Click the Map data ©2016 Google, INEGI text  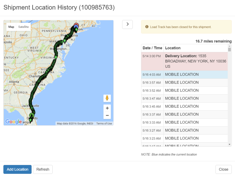pyautogui.click(x=75, y=123)
